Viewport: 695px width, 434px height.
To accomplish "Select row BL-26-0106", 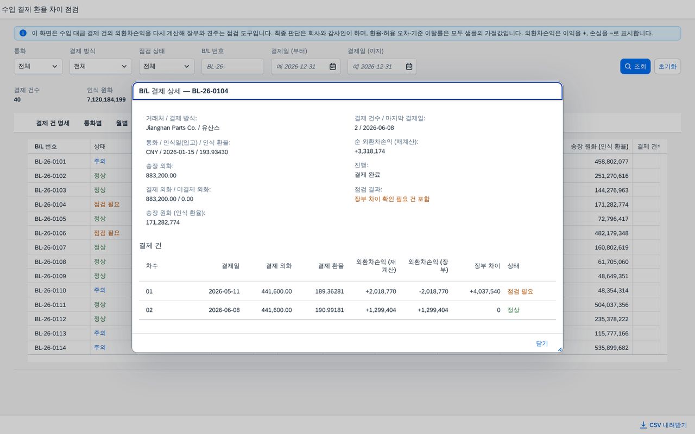I will (344, 233).
